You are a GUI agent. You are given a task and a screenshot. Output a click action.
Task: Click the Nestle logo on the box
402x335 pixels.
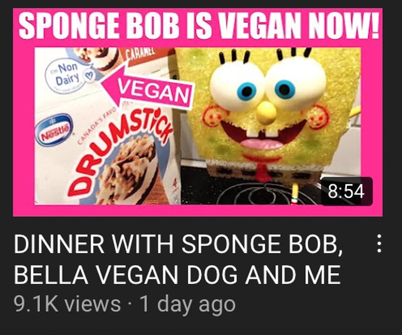tap(54, 130)
